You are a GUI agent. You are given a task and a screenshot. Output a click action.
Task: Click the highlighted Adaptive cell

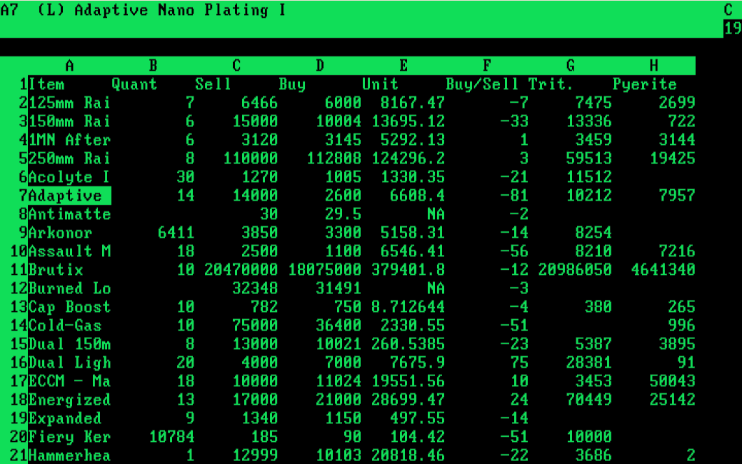(69, 196)
